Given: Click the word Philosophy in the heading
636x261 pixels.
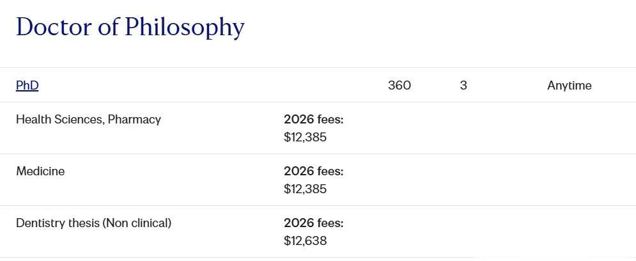Looking at the screenshot, I should point(184,27).
